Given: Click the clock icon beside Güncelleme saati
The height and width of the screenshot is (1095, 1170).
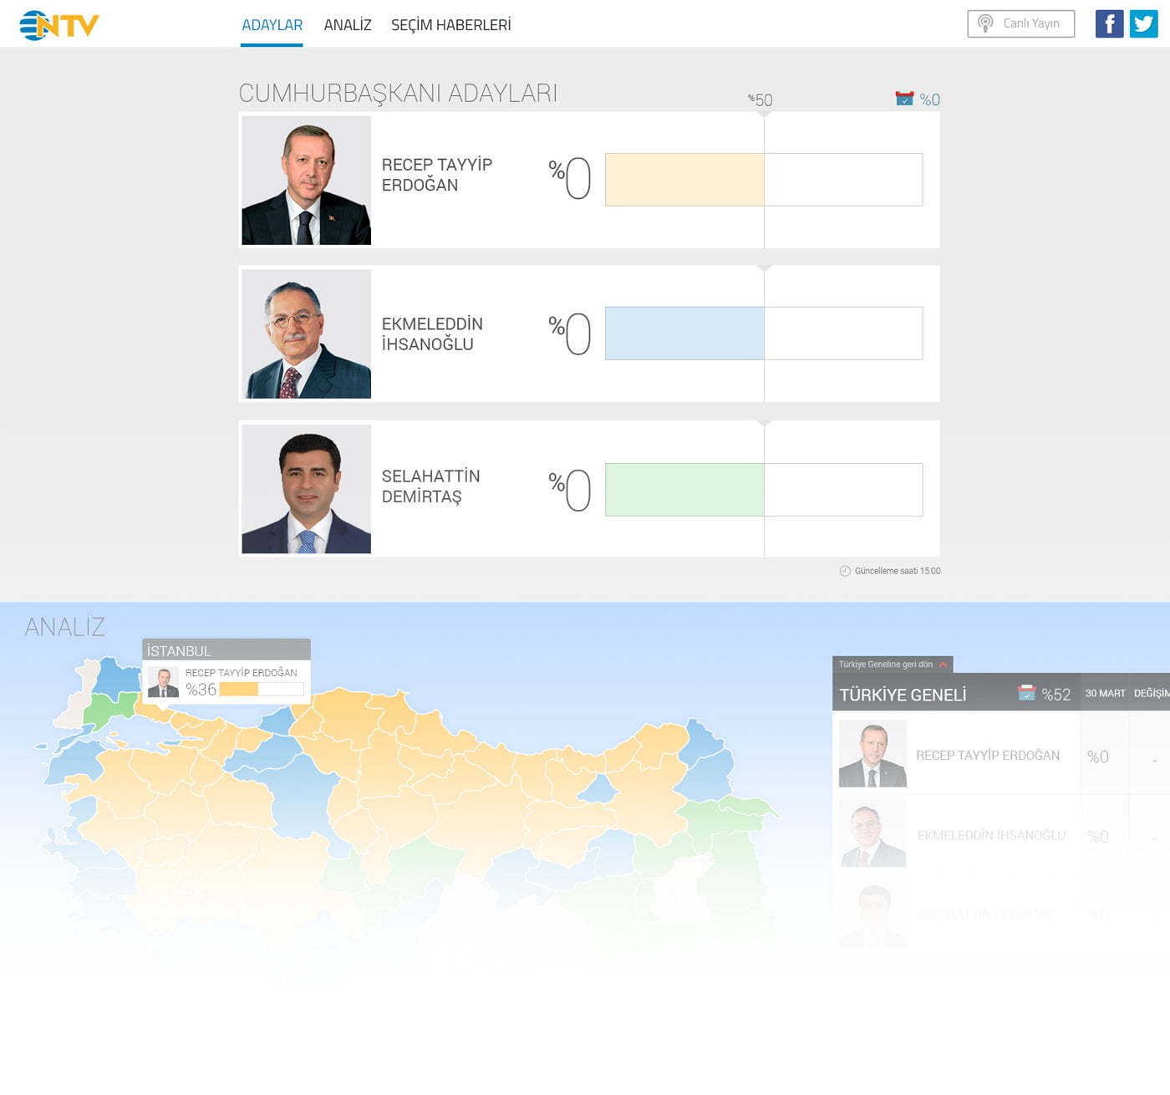Looking at the screenshot, I should point(845,571).
